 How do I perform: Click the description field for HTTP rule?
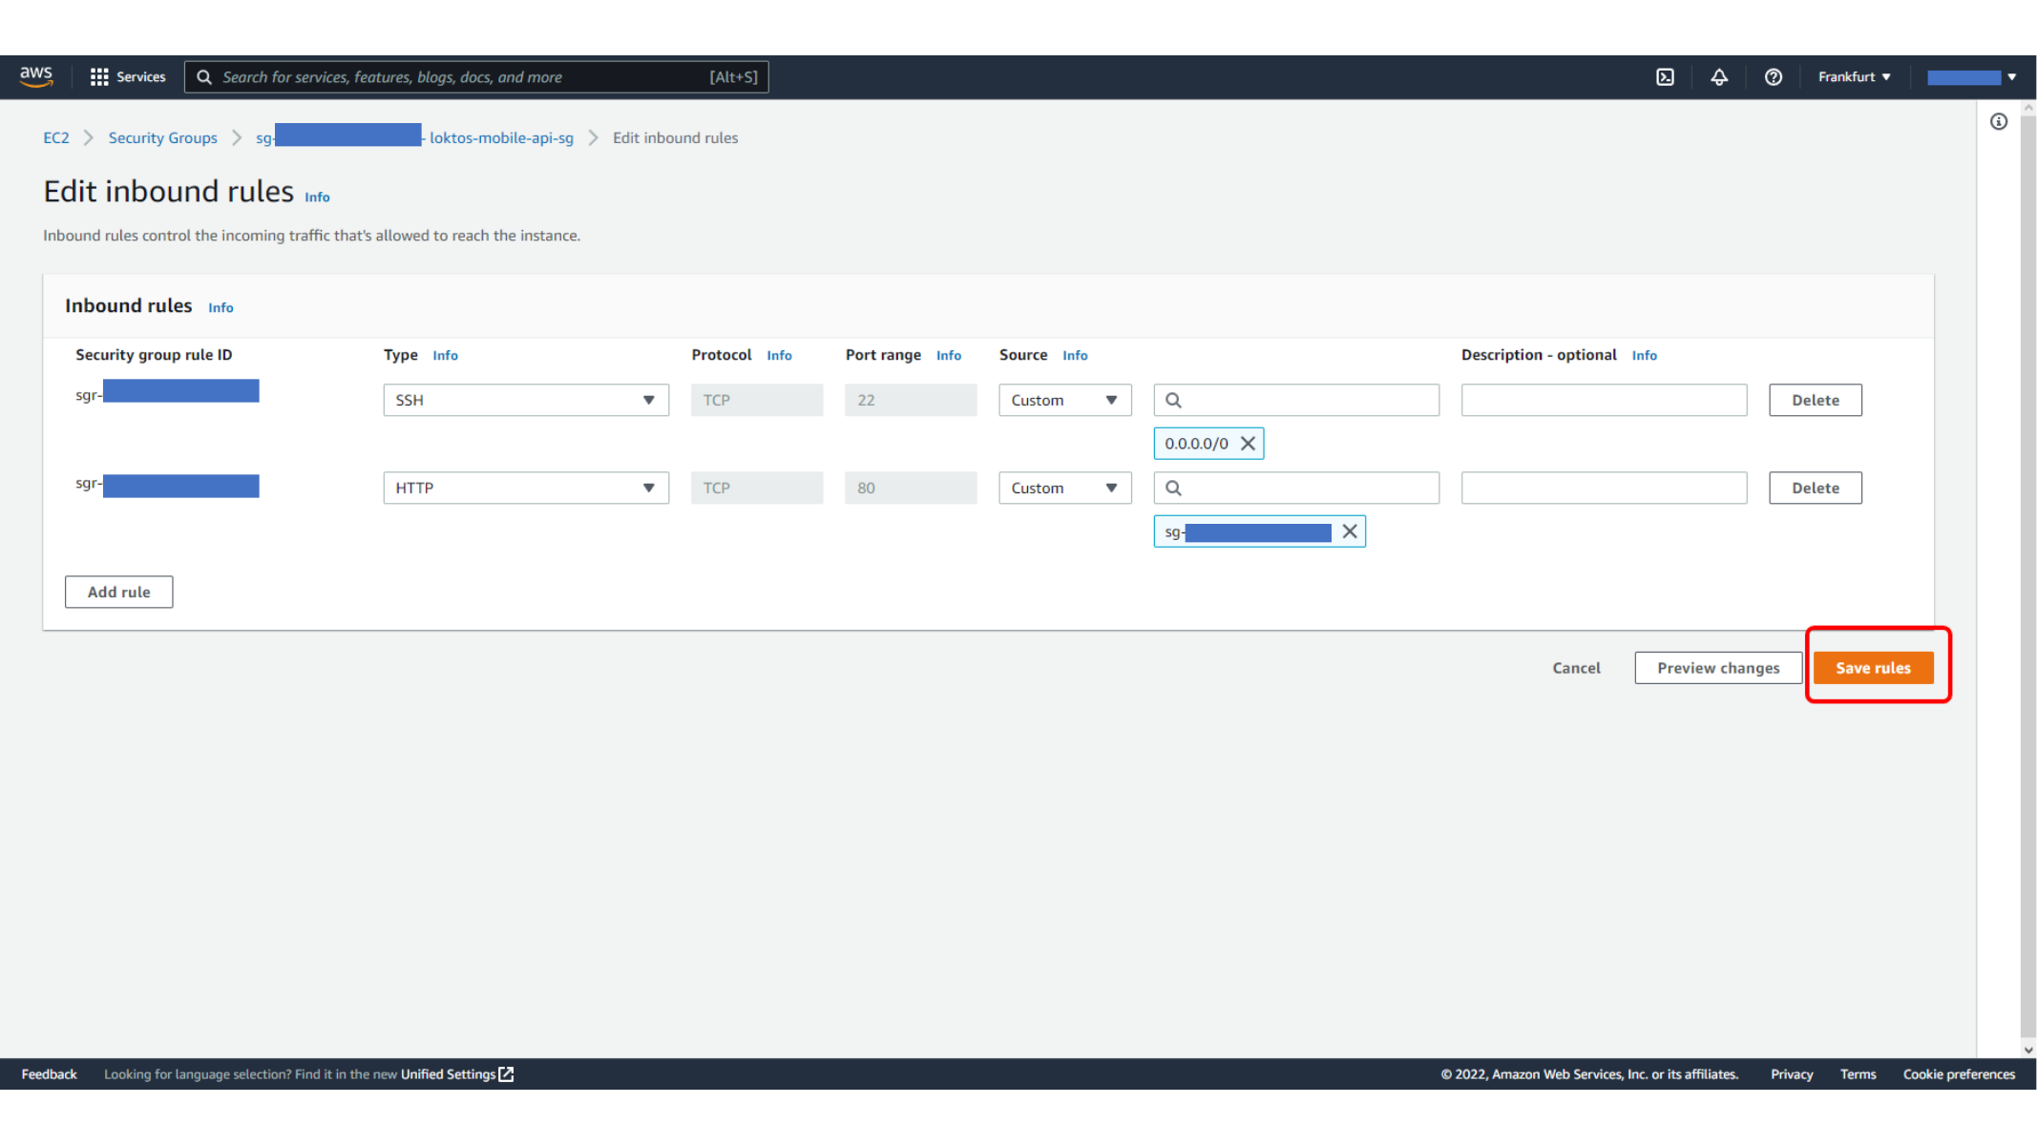coord(1604,488)
